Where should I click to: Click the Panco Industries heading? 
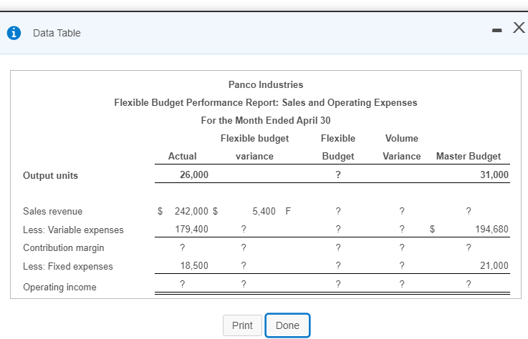(x=266, y=85)
